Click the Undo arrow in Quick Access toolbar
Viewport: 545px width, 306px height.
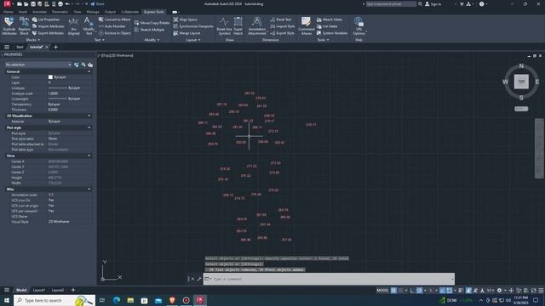tap(67, 4)
